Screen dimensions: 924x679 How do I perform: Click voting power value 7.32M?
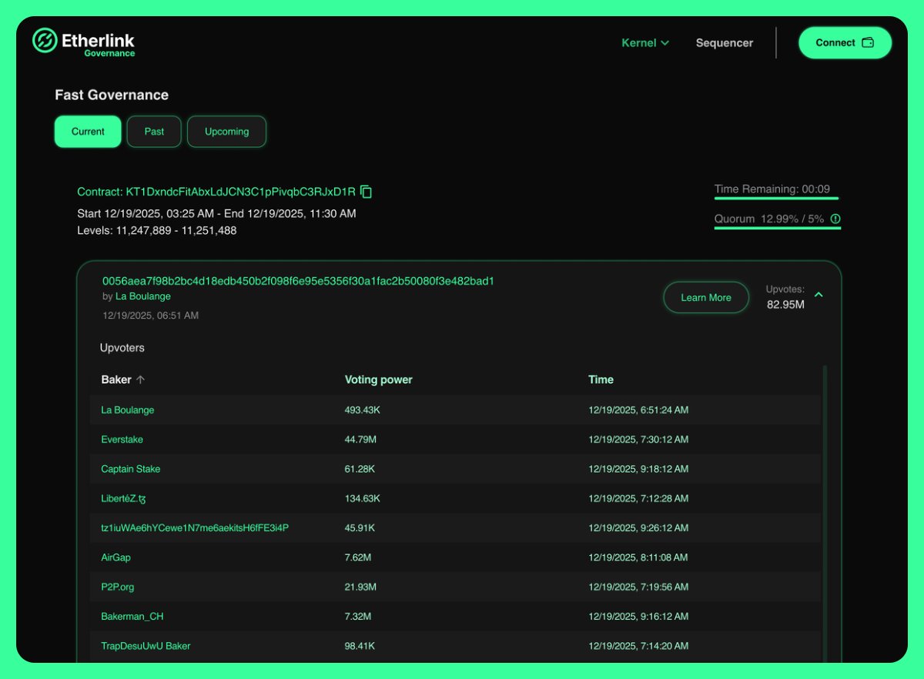357,617
